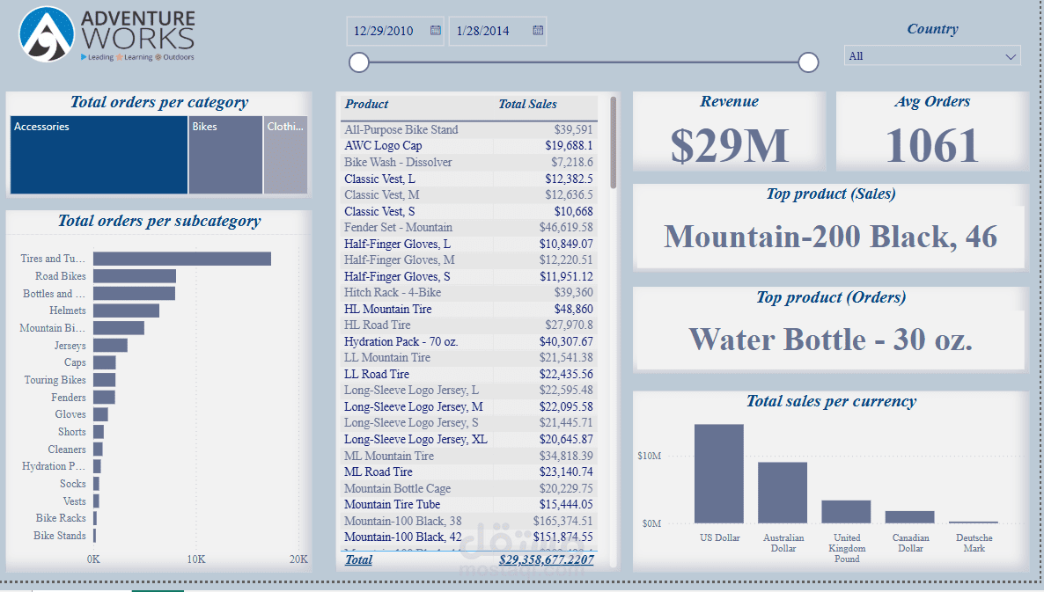
Task: Click the Helmets subcategory bar
Action: pos(126,311)
